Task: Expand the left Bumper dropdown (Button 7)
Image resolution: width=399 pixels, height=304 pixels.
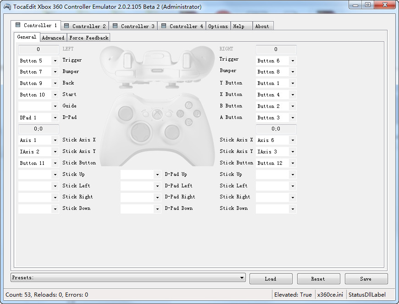Action: [x=55, y=72]
